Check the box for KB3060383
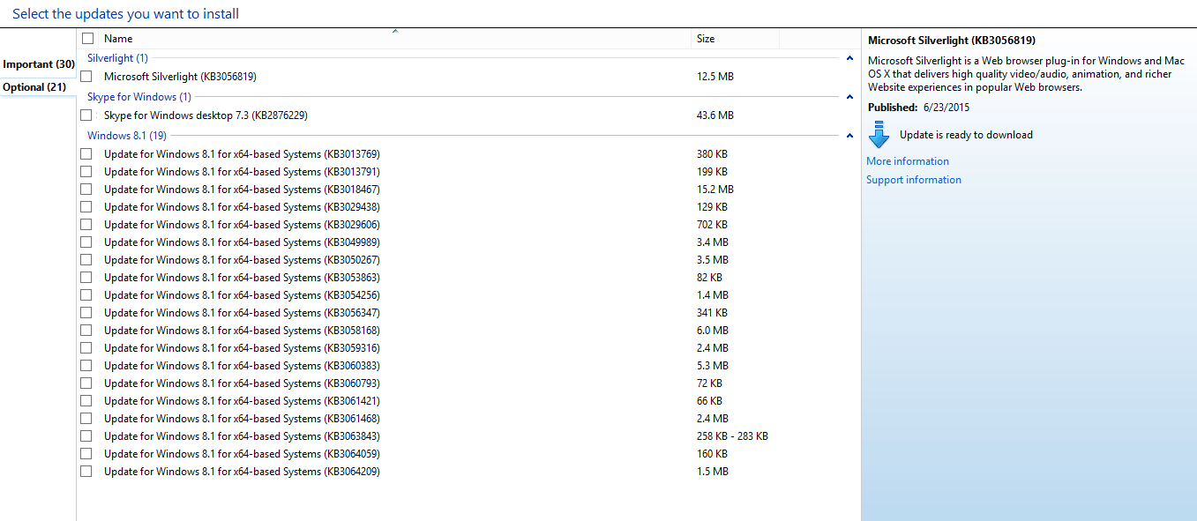The height and width of the screenshot is (521, 1197). click(86, 366)
